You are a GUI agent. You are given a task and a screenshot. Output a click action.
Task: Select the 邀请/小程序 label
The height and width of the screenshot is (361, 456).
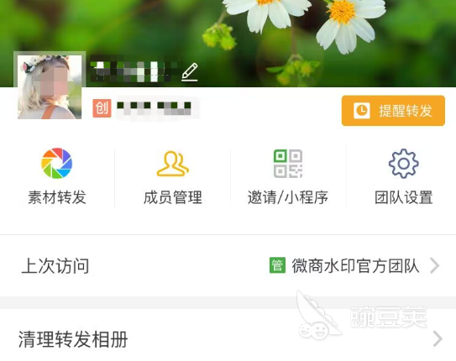coord(288,197)
